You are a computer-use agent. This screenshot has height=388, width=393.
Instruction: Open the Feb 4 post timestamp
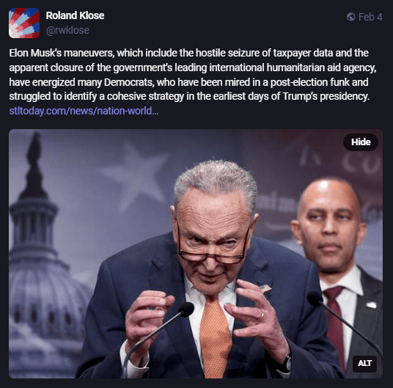pos(370,17)
